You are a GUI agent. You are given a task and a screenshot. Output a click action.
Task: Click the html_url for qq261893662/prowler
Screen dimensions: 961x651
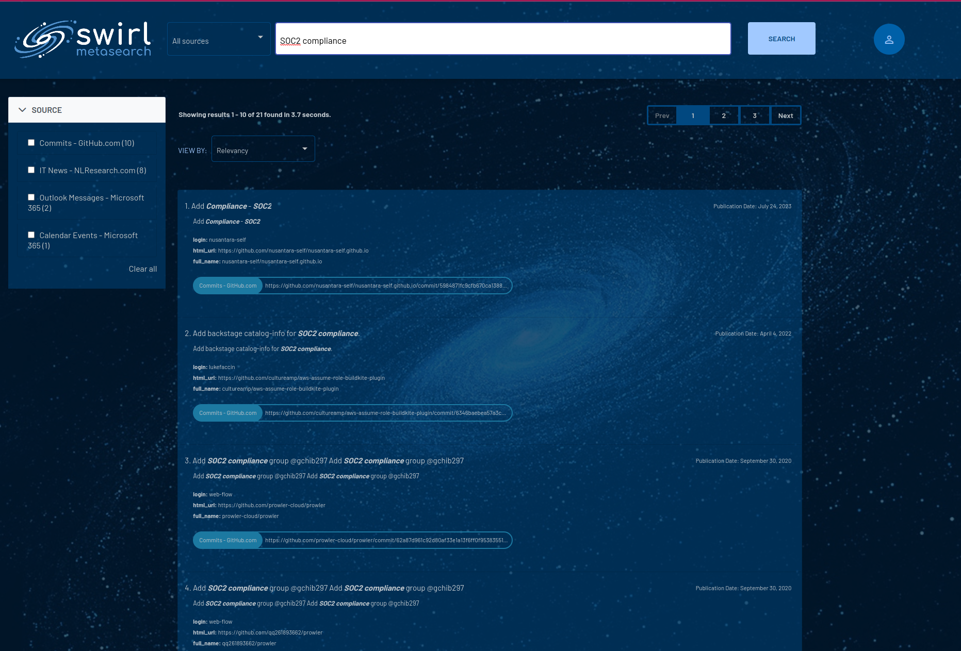[270, 632]
